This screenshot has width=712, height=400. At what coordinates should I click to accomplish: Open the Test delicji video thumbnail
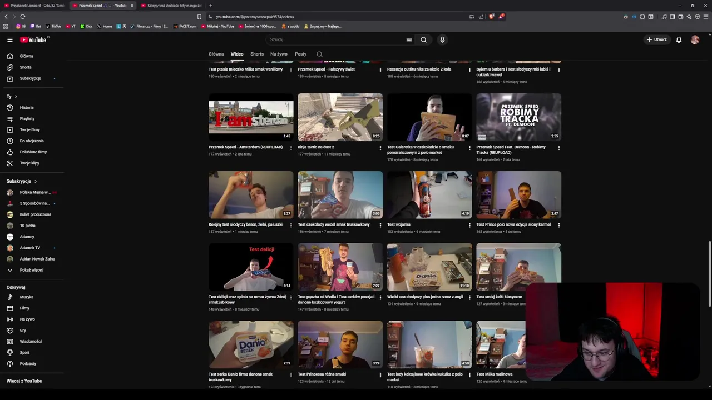251,267
